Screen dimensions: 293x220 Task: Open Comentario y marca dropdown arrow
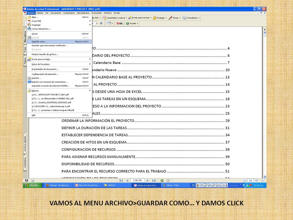pos(126,18)
